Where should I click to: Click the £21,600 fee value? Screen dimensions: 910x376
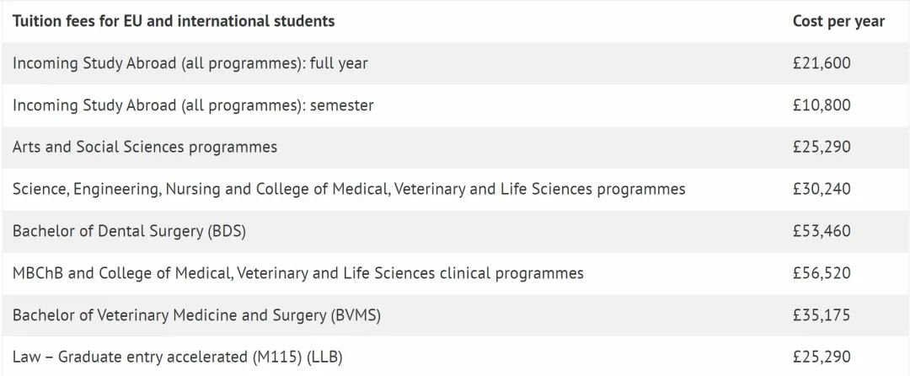point(822,63)
